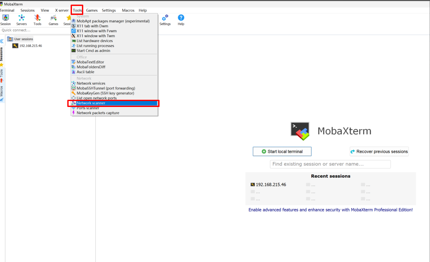Select the User sessions folder
Image resolution: width=430 pixels, height=262 pixels.
(x=20, y=39)
